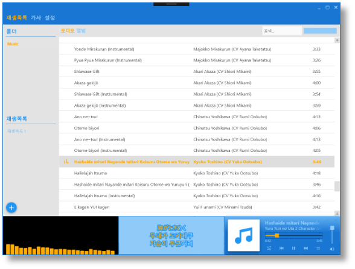Viewport: 355px width, 269px height.
Task: Click the vertical volume slider handle
Action: pos(332,228)
